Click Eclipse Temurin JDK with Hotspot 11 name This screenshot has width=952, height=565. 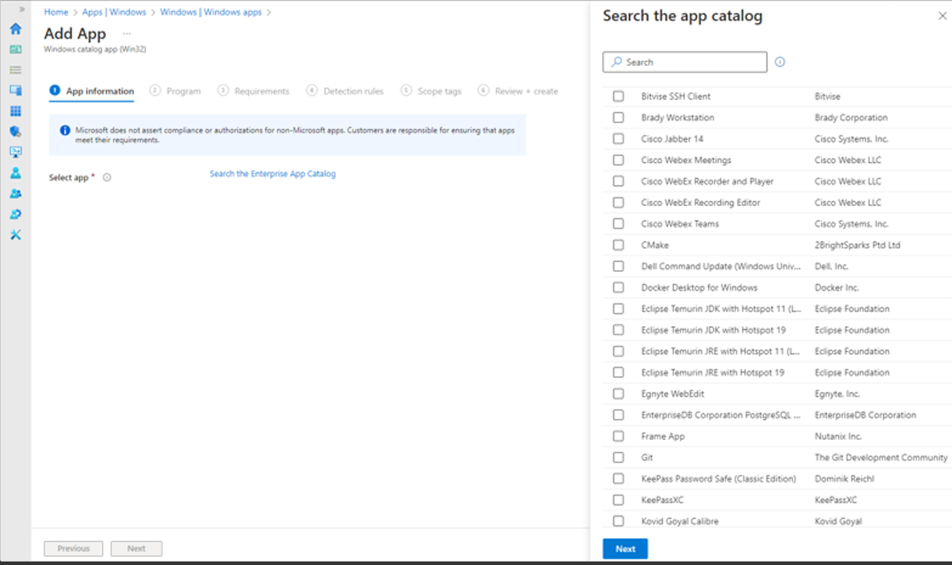[x=721, y=309]
